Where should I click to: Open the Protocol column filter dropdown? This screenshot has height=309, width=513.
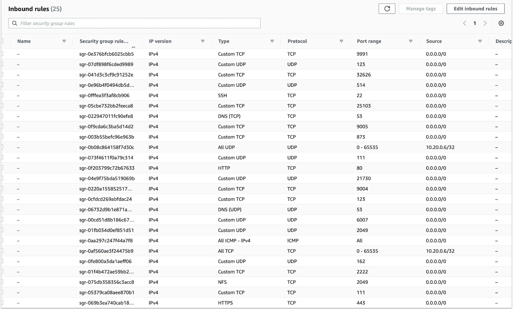pos(341,41)
